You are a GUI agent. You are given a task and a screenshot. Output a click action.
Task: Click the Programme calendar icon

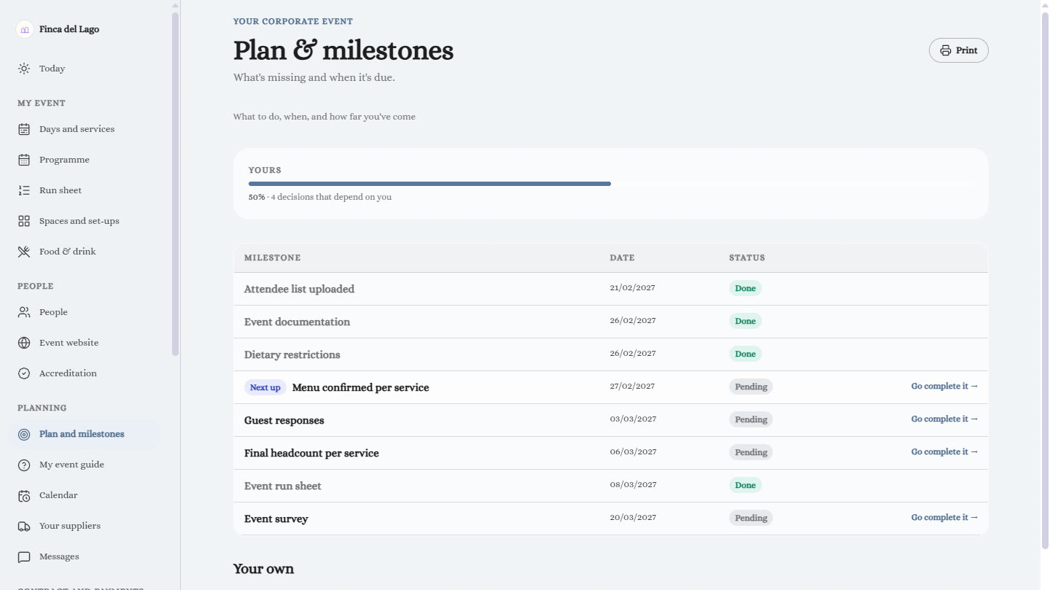[24, 160]
